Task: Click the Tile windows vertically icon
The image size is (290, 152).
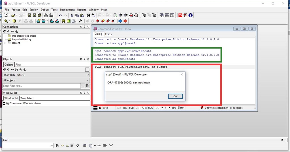Action: tap(172, 15)
